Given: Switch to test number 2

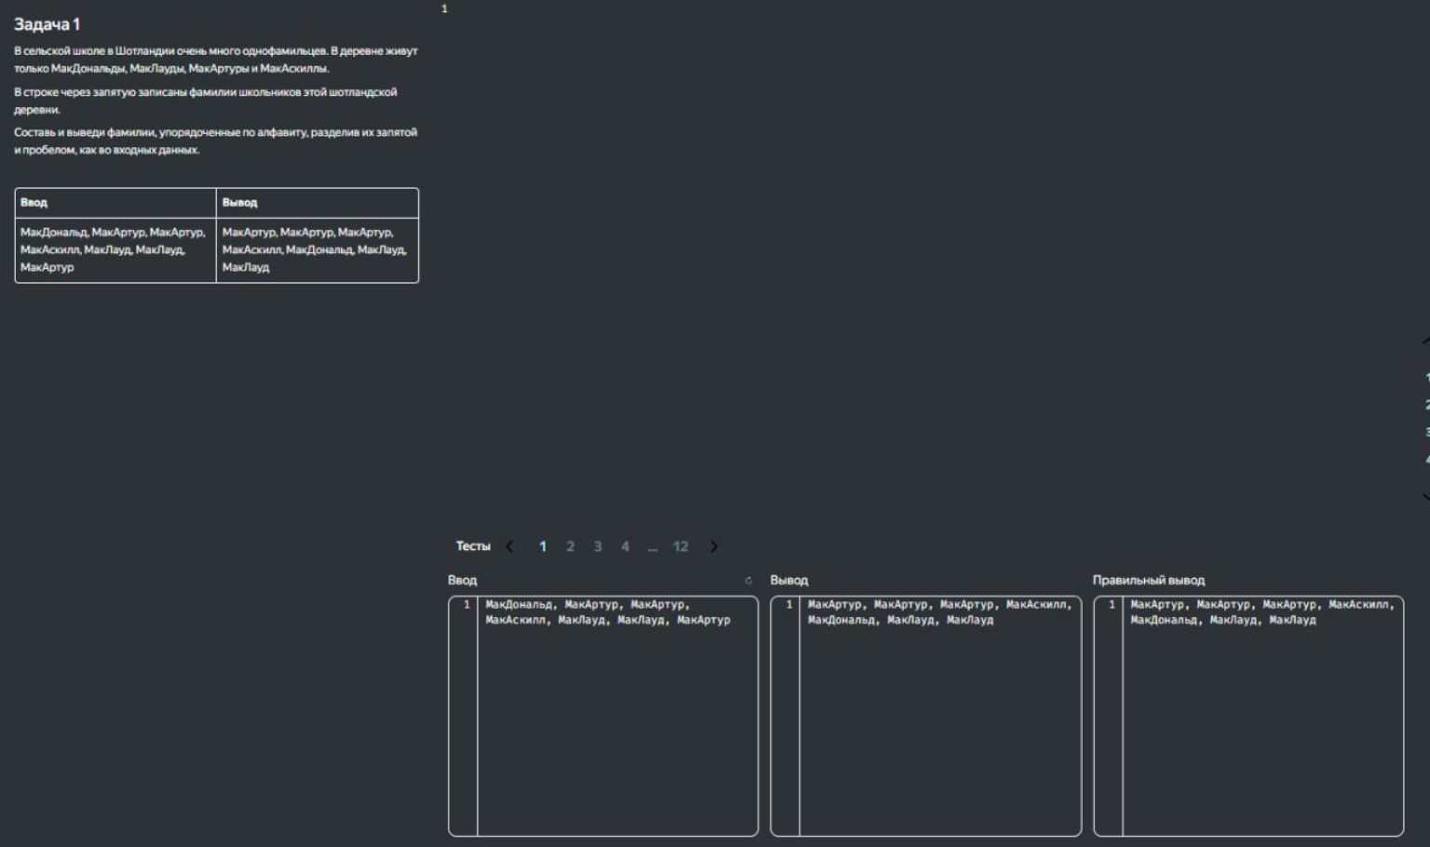Looking at the screenshot, I should pos(570,546).
